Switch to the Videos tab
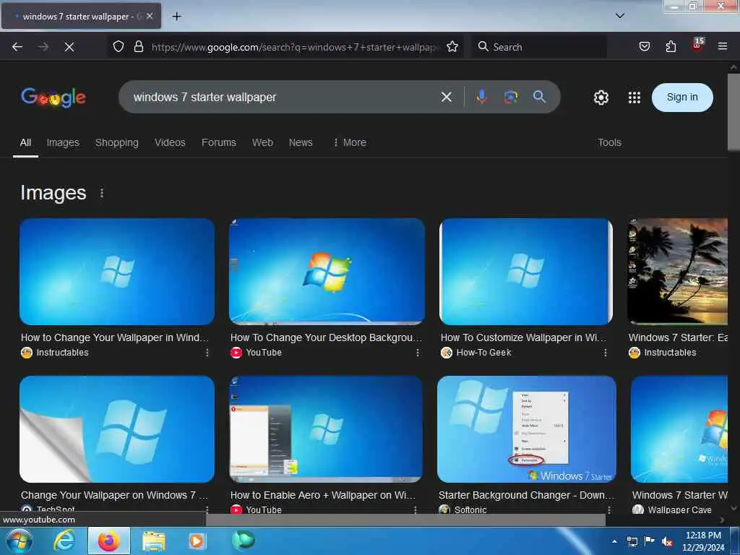The height and width of the screenshot is (555, 740). coord(170,142)
